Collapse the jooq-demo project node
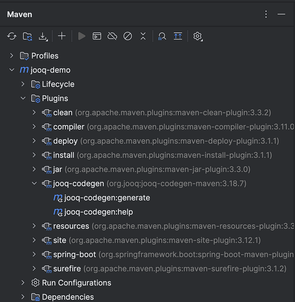 12,70
